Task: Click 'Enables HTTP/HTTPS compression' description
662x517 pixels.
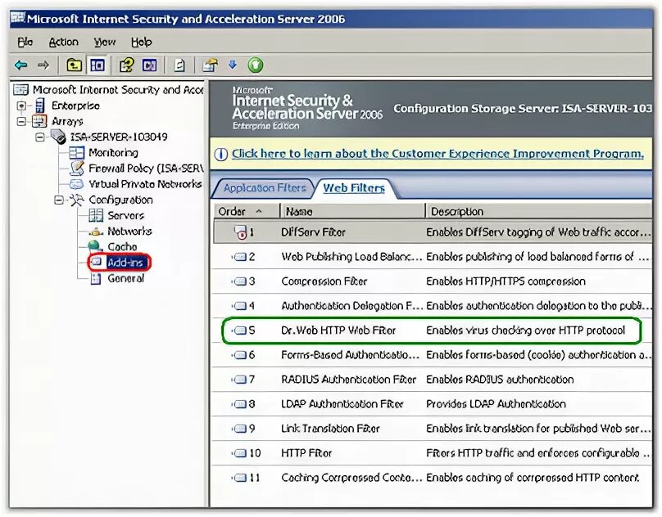Action: 506,281
